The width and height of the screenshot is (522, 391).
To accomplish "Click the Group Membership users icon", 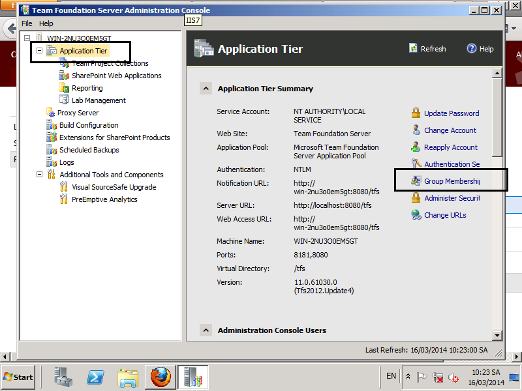I will 416,181.
